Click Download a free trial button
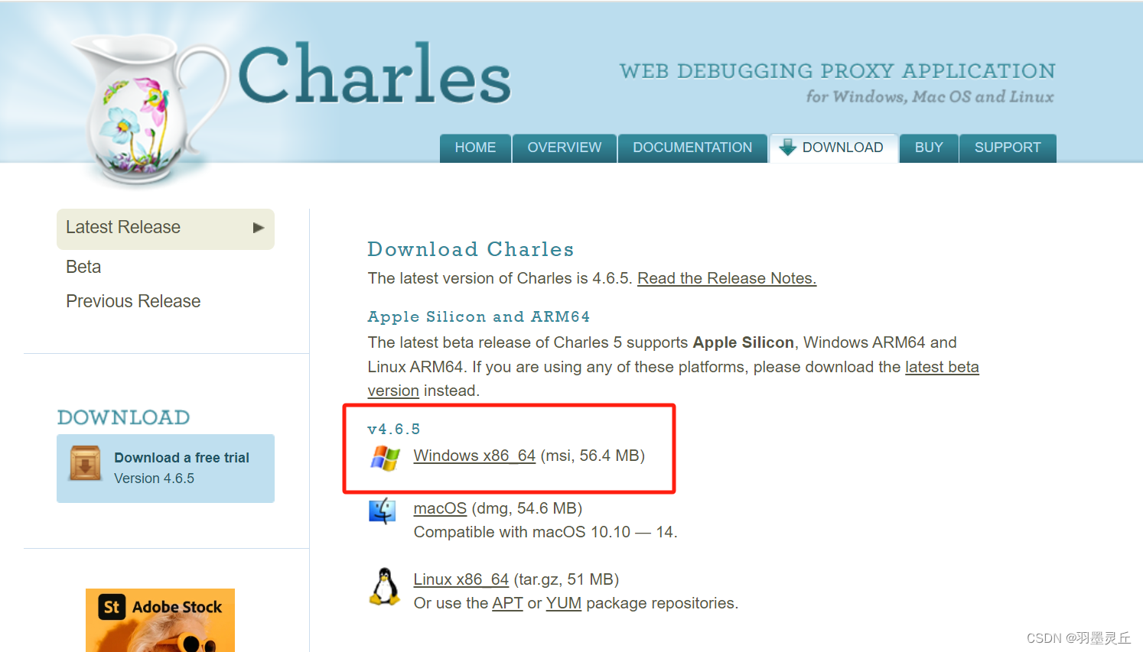Viewport: 1143px width, 652px height. coord(165,468)
